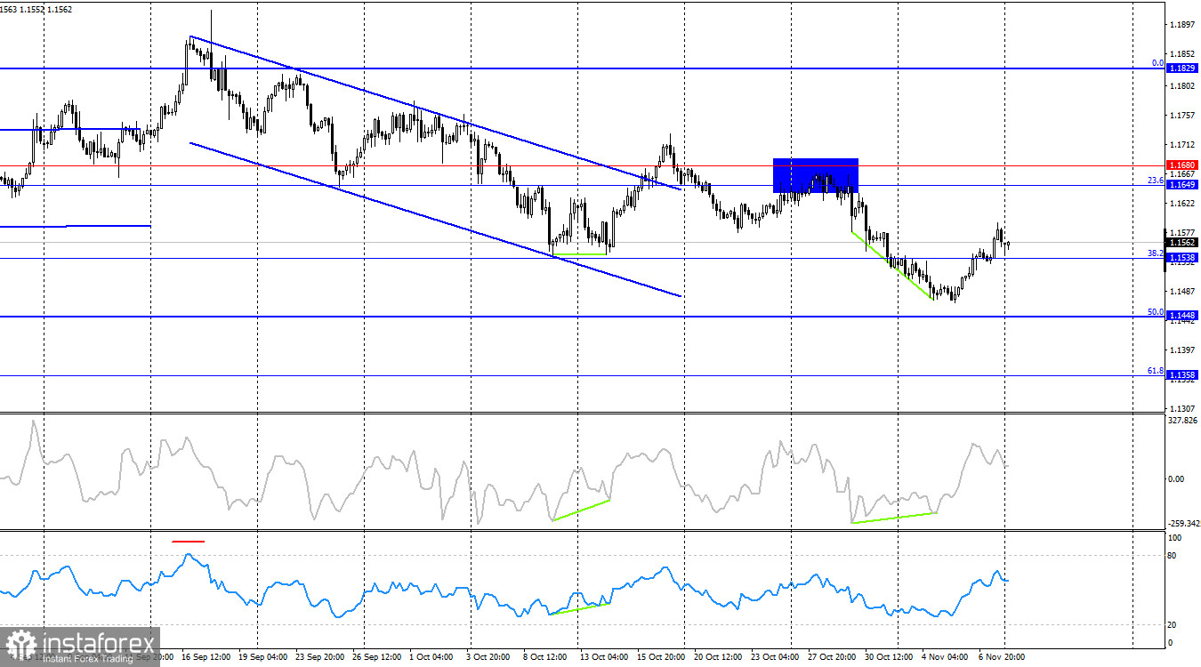Viewport: 1201px width, 667px height.
Task: Click the 38.2 level tag 1.1538
Action: pos(1183,257)
